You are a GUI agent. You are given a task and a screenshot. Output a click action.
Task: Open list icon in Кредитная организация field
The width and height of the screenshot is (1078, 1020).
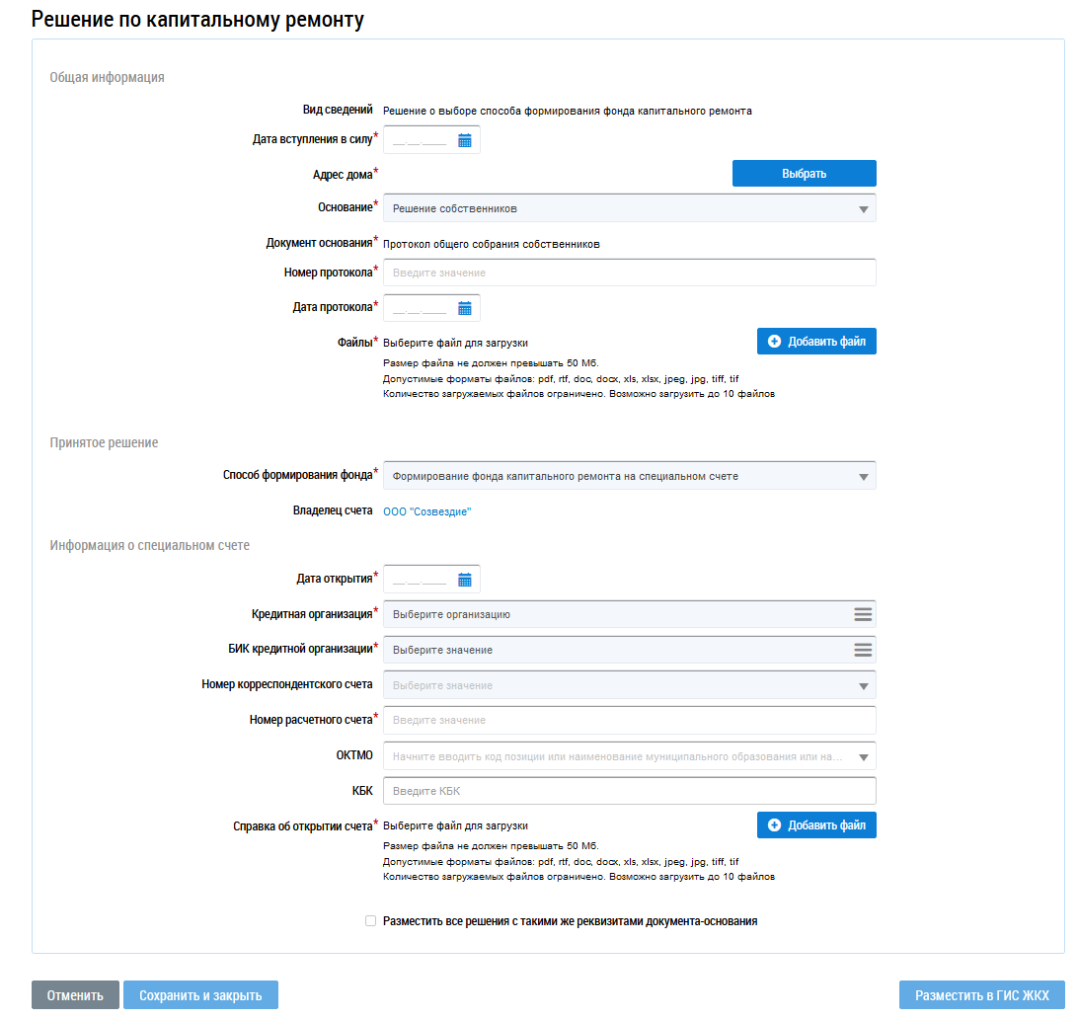[863, 614]
